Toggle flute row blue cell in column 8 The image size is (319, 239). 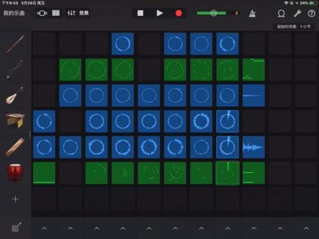[x=228, y=44]
